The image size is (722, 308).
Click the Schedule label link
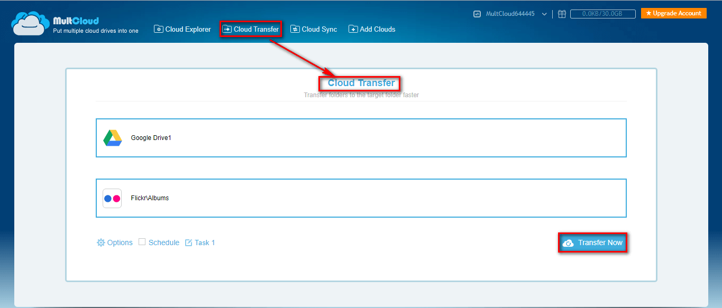[164, 242]
